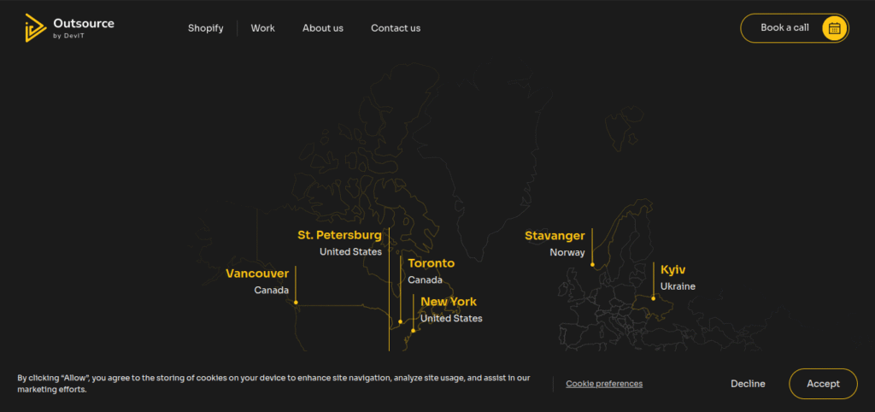Open the Contact us page
Screen dimensions: 875x412
[x=395, y=28]
